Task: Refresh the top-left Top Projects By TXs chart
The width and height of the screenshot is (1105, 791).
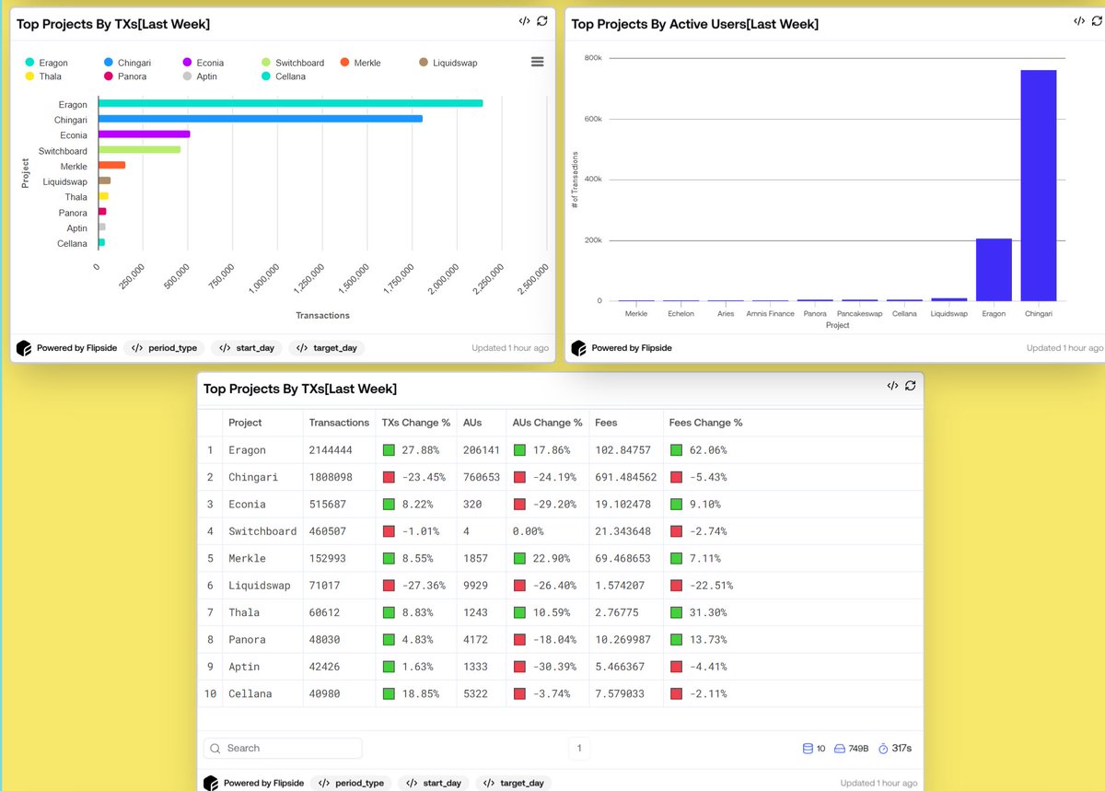Action: [x=542, y=21]
